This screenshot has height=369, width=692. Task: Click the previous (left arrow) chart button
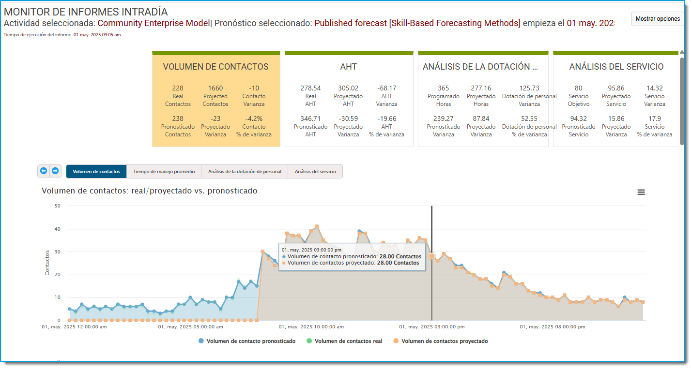click(x=44, y=171)
